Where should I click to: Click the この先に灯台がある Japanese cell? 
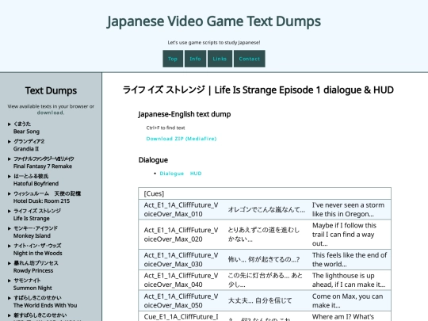[266, 281]
